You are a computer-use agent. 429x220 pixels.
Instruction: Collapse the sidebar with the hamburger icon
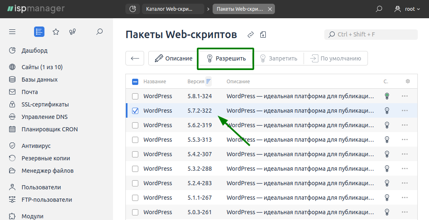click(x=12, y=32)
